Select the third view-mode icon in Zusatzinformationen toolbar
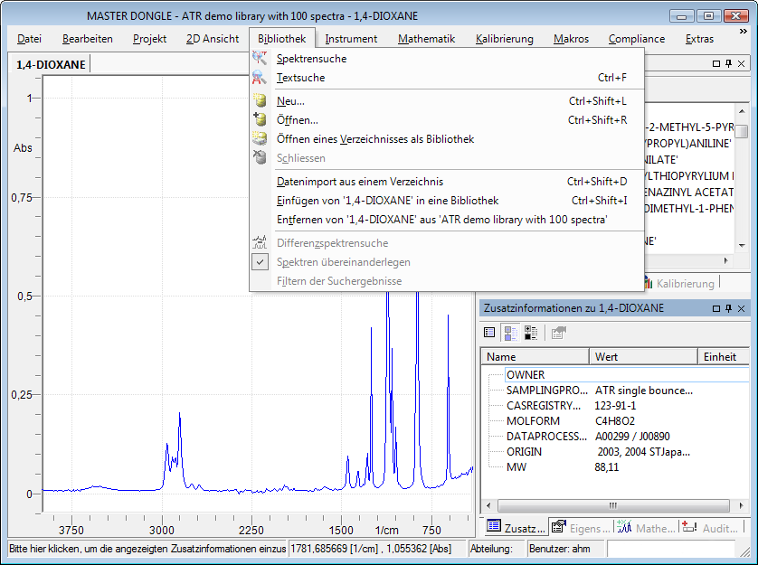The height and width of the screenshot is (565, 758). [531, 333]
